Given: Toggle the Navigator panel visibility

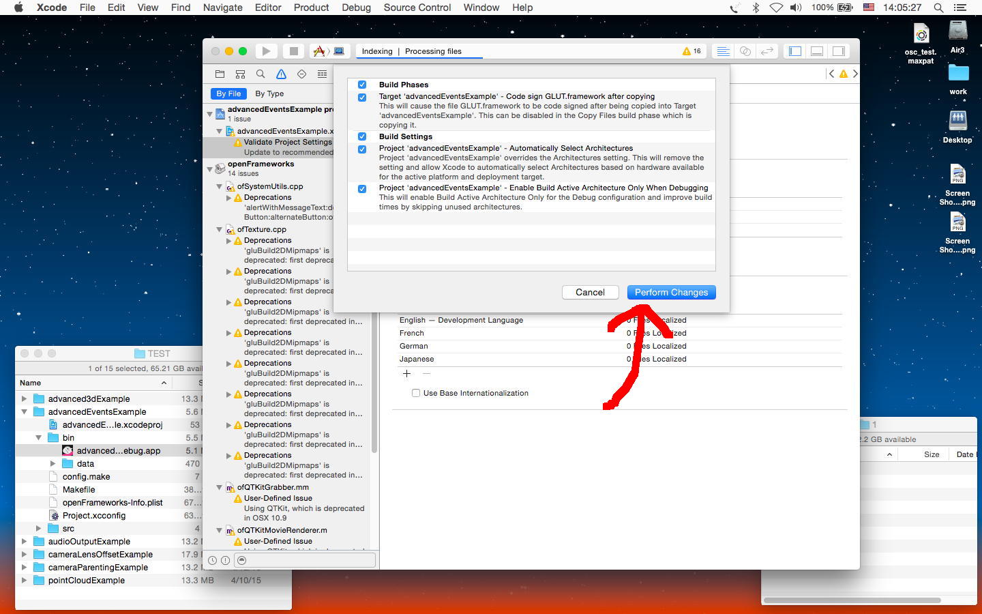Looking at the screenshot, I should click(795, 51).
